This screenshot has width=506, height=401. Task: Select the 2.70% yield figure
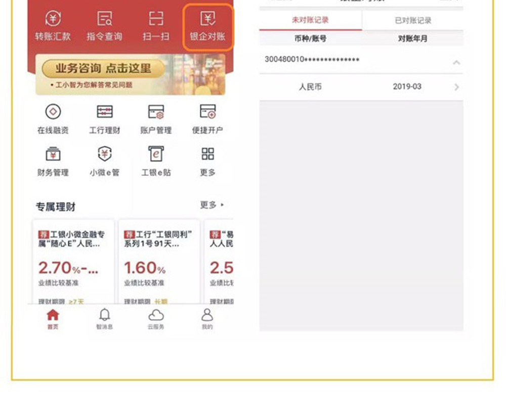click(68, 268)
